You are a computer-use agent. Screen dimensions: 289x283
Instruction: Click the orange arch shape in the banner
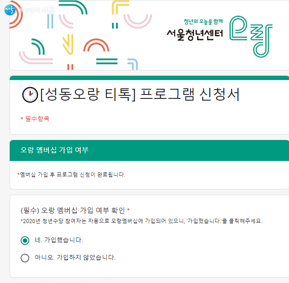point(95,45)
